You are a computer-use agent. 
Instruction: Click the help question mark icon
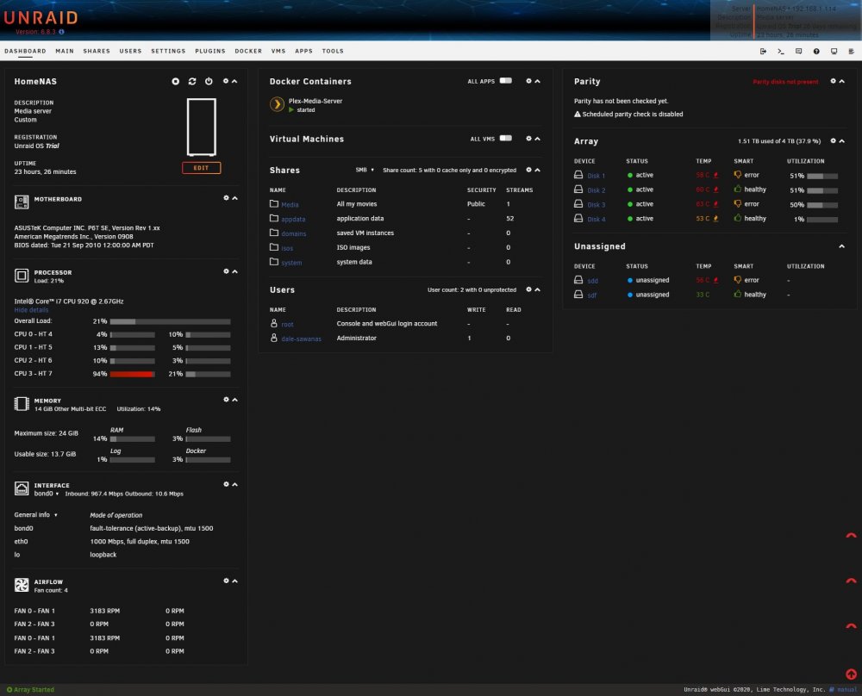(816, 51)
